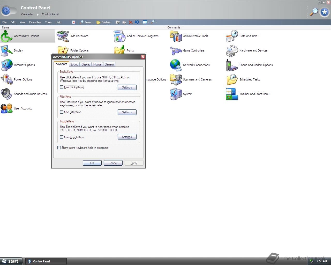Open Phone and Modem Options

(x=249, y=65)
